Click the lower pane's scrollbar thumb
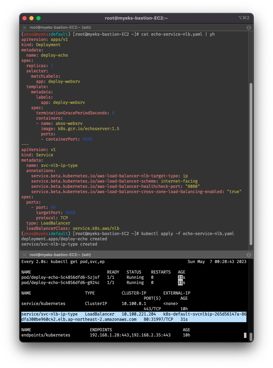273x368 pixels. point(251,337)
